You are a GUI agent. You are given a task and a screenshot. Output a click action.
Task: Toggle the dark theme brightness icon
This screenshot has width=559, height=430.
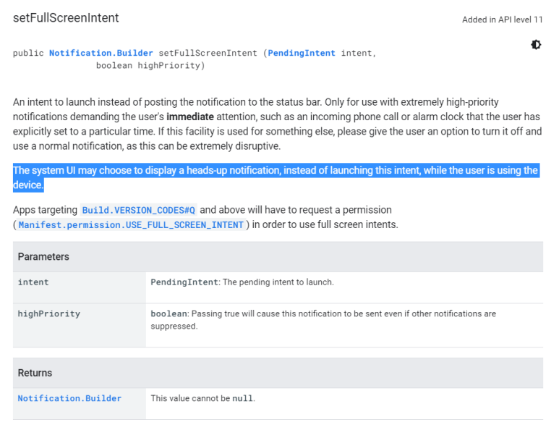536,45
